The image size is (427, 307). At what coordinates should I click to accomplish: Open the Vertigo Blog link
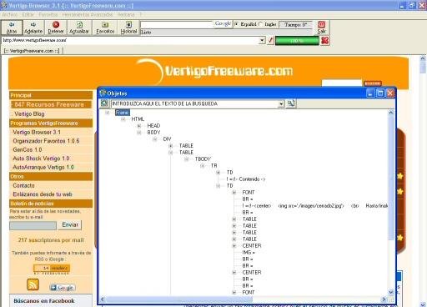coord(29,113)
